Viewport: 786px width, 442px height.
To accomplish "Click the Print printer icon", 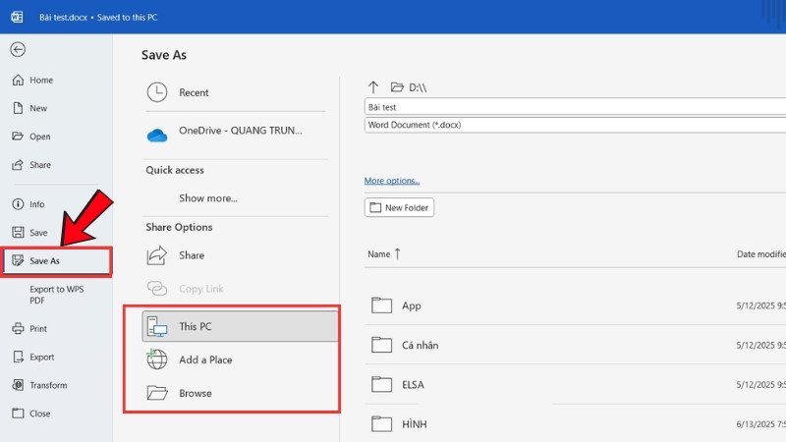I will click(18, 328).
